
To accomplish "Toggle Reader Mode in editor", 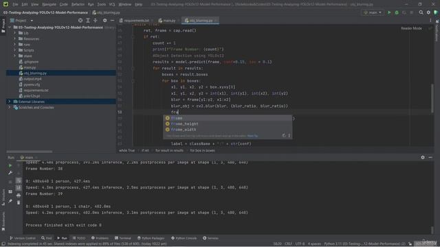I will [x=411, y=28].
